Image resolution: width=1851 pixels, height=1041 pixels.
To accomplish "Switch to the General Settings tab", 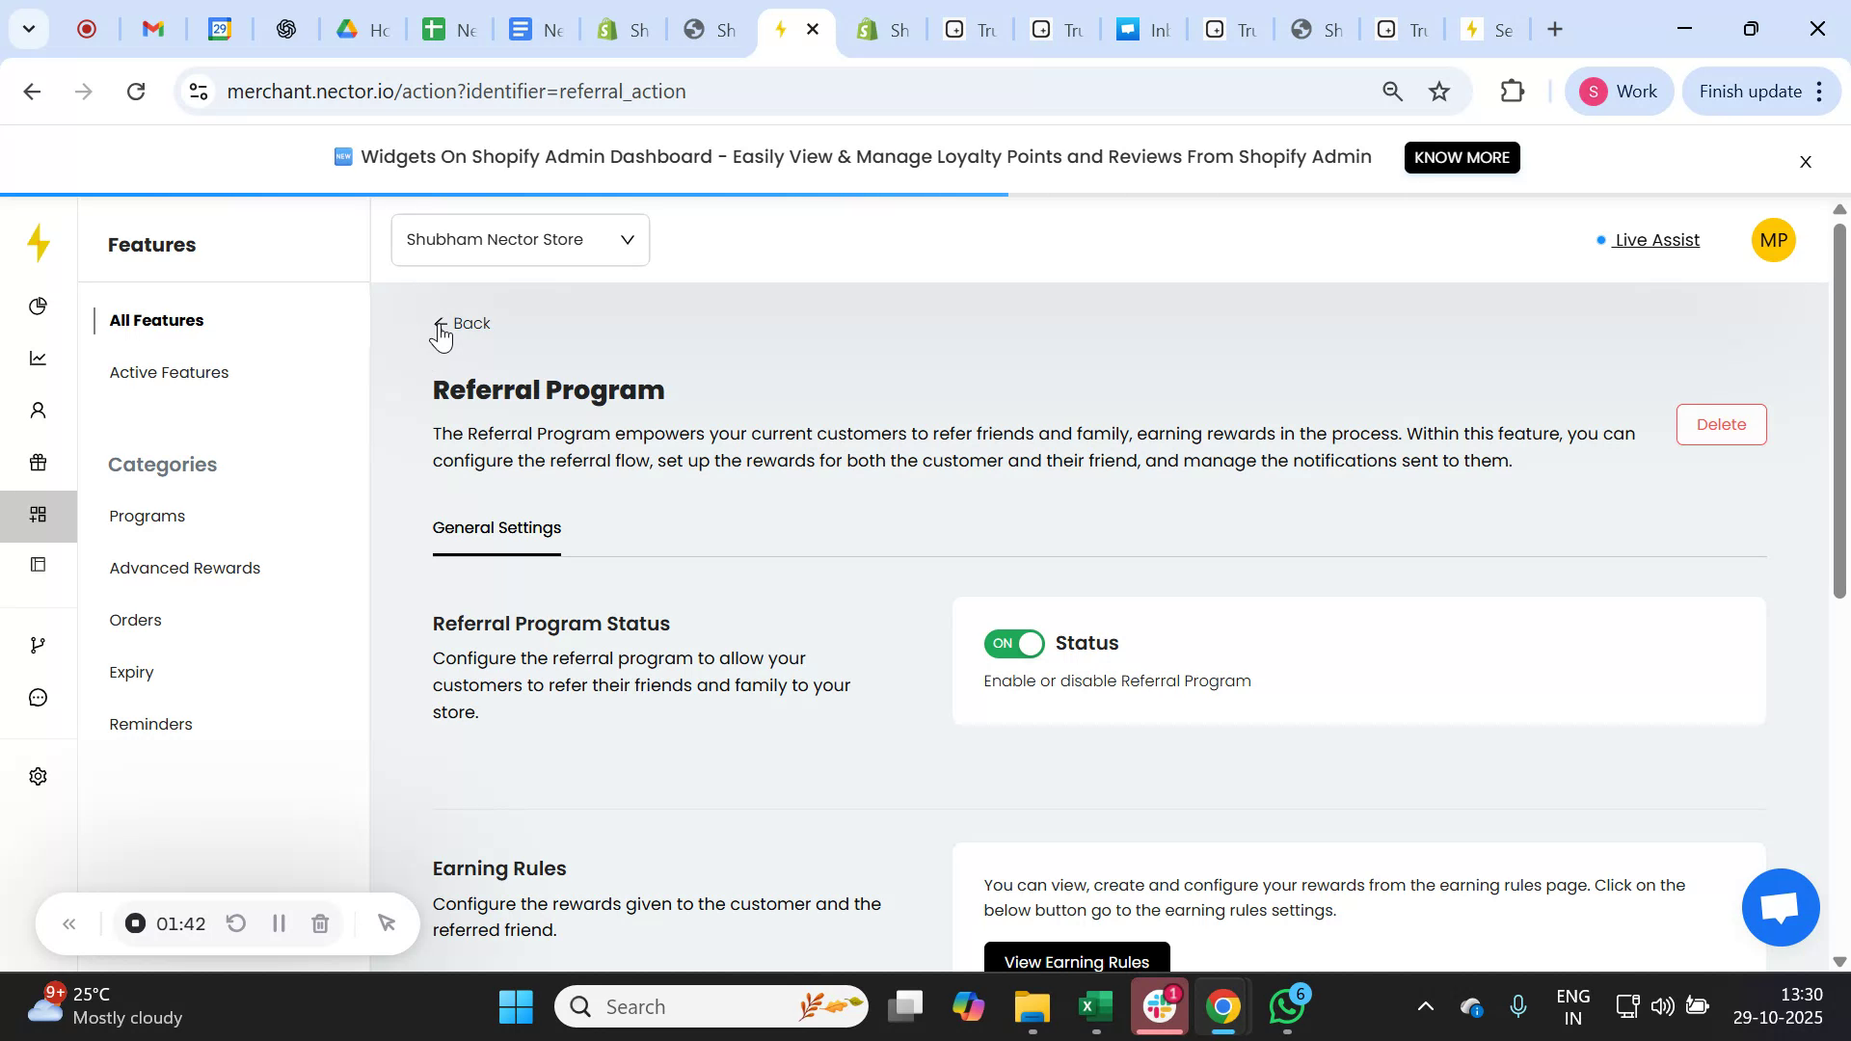I will tap(496, 527).
